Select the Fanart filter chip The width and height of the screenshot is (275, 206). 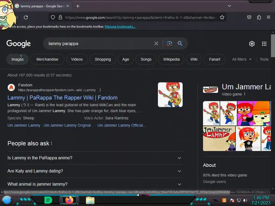coord(215,59)
